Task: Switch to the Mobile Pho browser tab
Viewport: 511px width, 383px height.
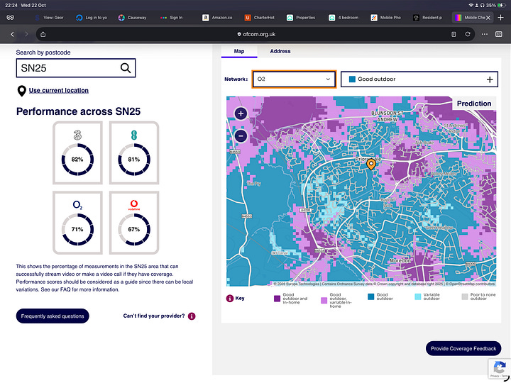Action: coord(386,18)
